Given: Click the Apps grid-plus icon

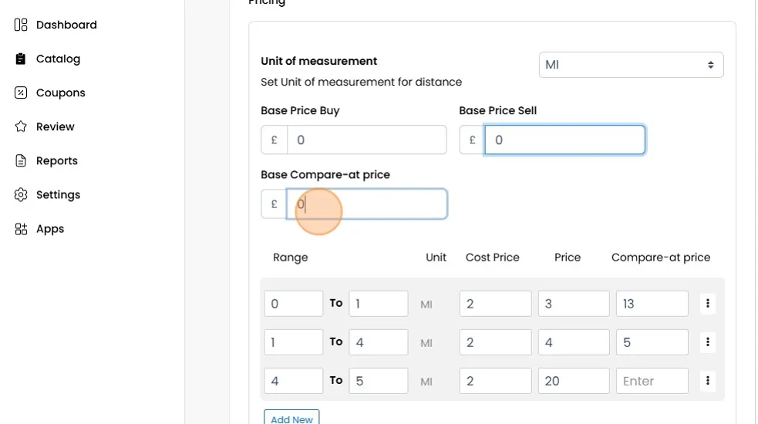Looking at the screenshot, I should [21, 229].
